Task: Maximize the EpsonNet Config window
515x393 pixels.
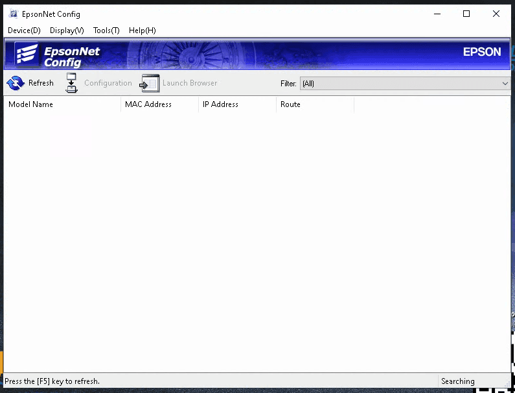Action: coord(466,14)
